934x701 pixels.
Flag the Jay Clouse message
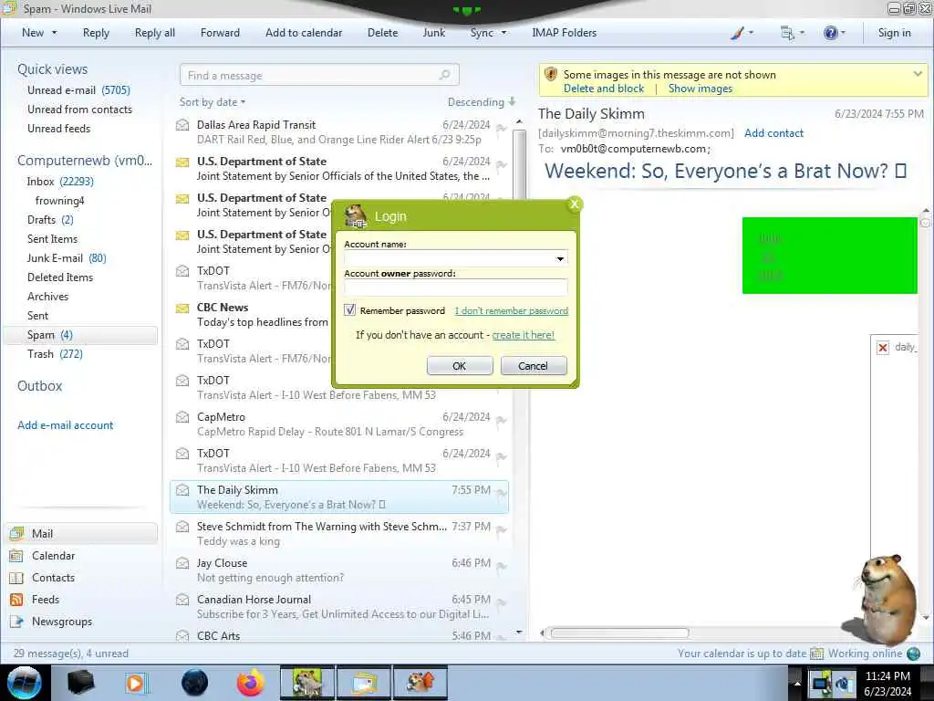pos(501,566)
